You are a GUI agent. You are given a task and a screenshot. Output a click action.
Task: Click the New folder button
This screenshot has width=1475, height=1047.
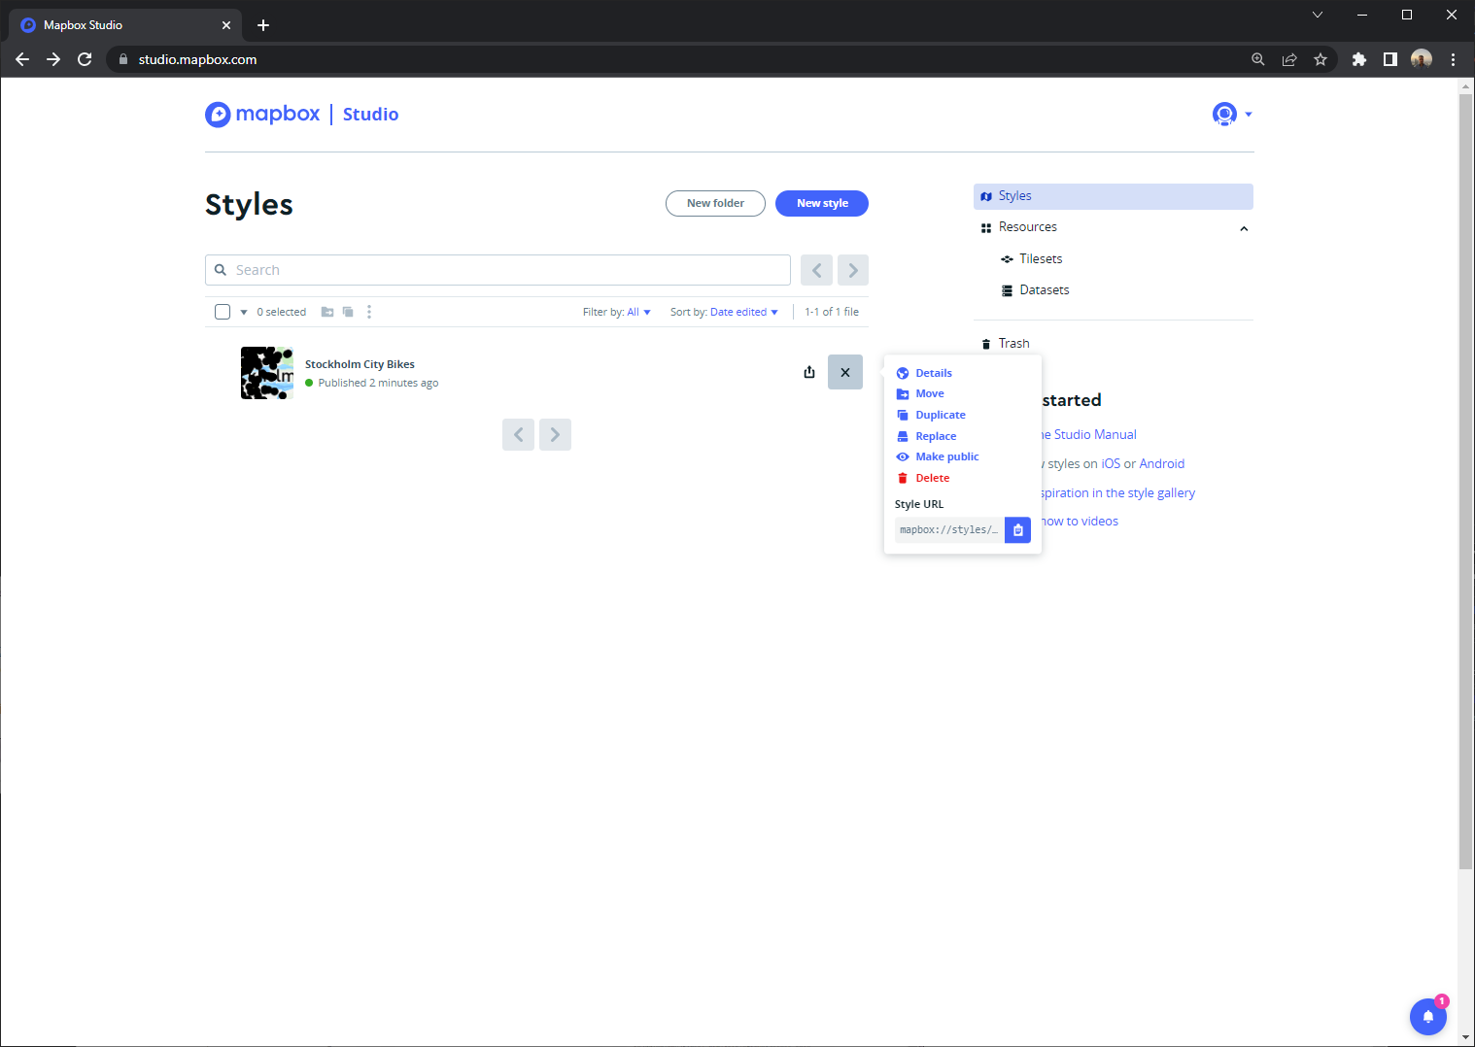point(715,203)
